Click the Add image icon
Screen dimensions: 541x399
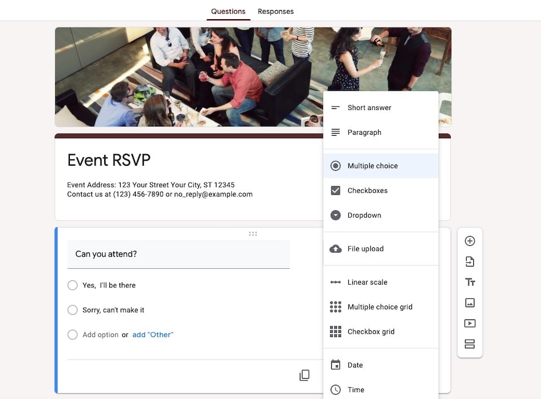pos(469,303)
